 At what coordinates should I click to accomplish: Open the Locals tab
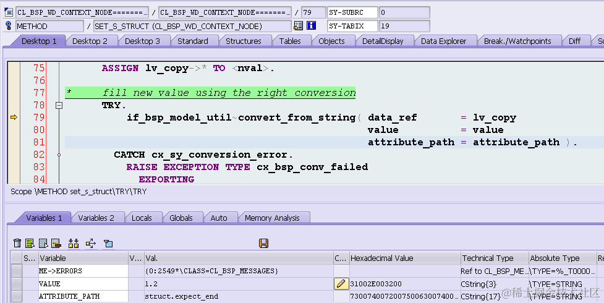click(142, 218)
